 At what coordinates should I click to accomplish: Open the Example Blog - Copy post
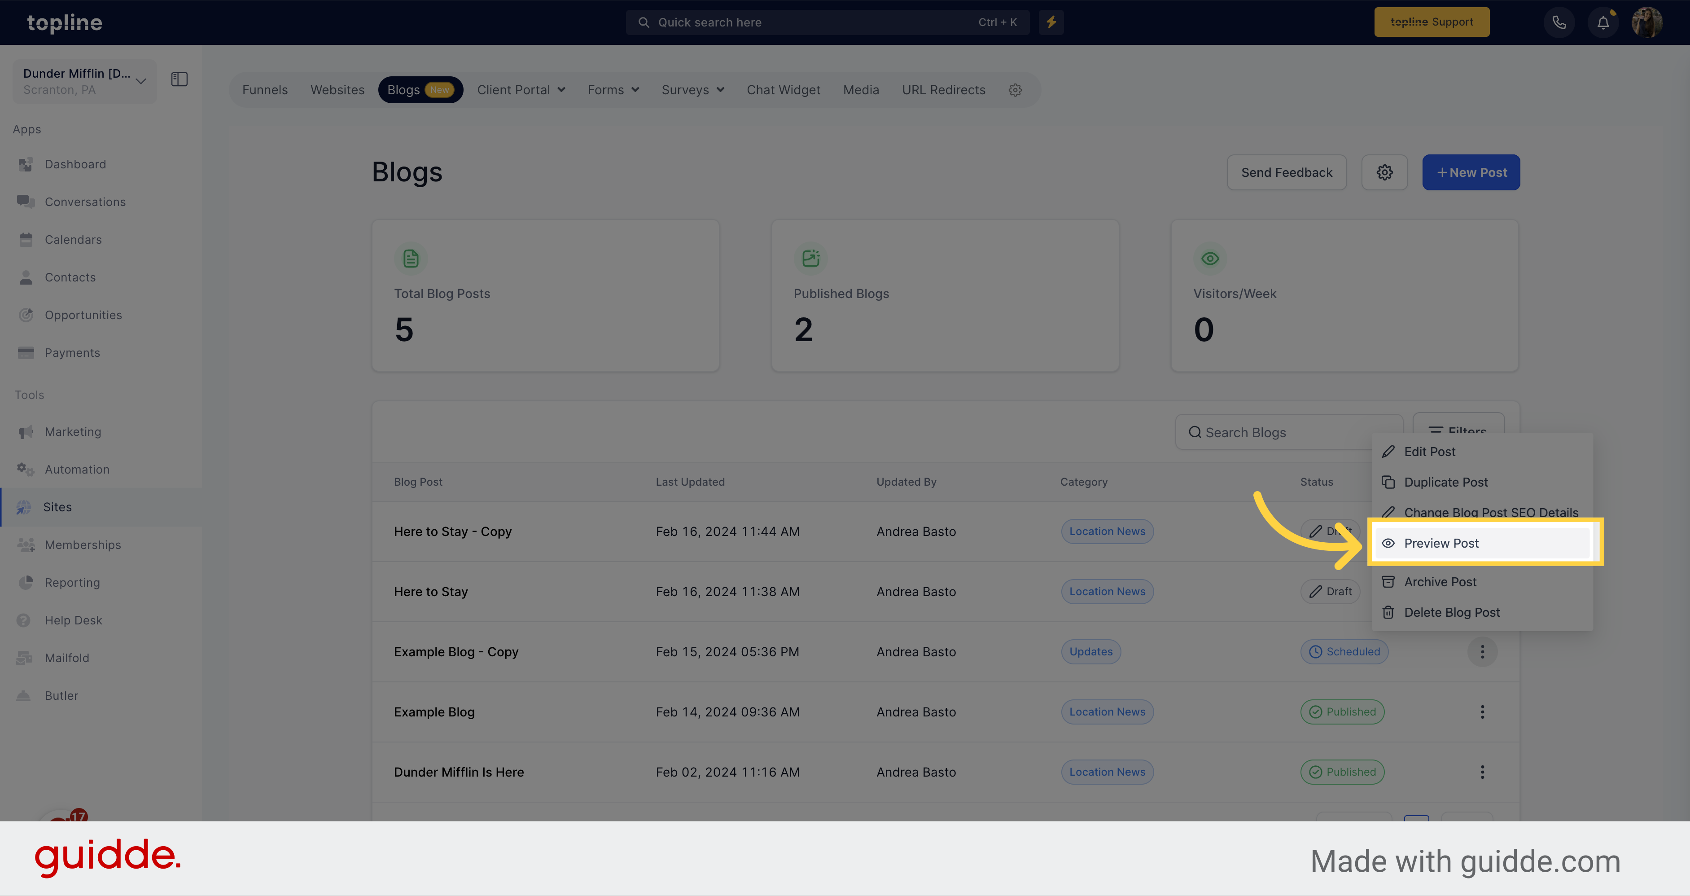click(x=456, y=652)
